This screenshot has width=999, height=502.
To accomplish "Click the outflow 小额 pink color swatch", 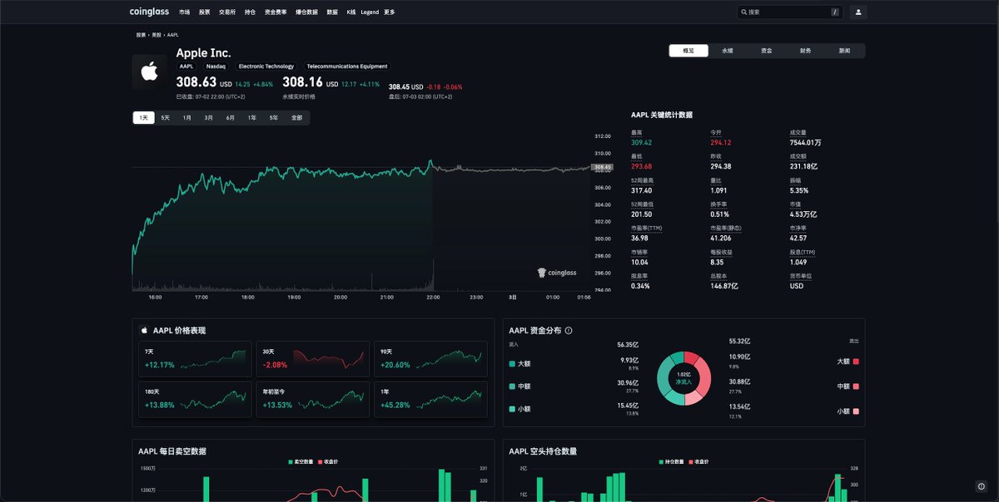I will (856, 411).
